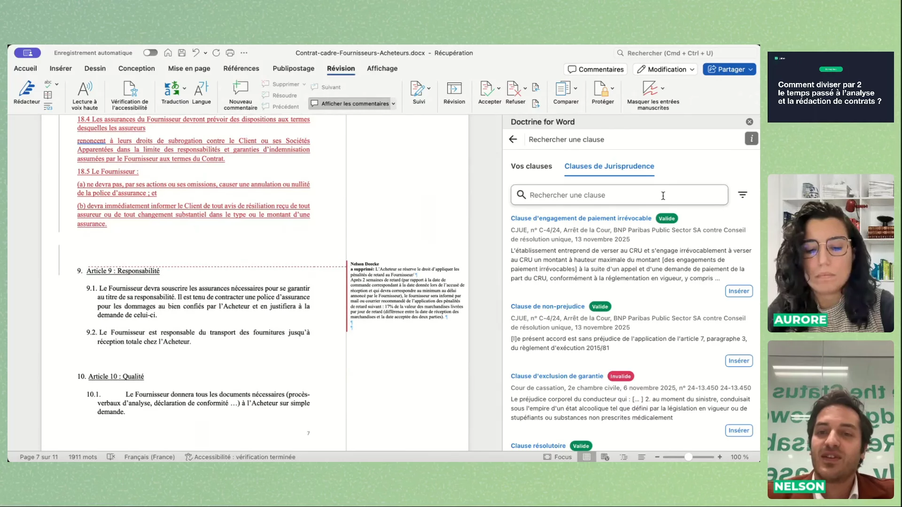902x507 pixels.
Task: Switch to the Références ribbon tab
Action: (x=241, y=69)
